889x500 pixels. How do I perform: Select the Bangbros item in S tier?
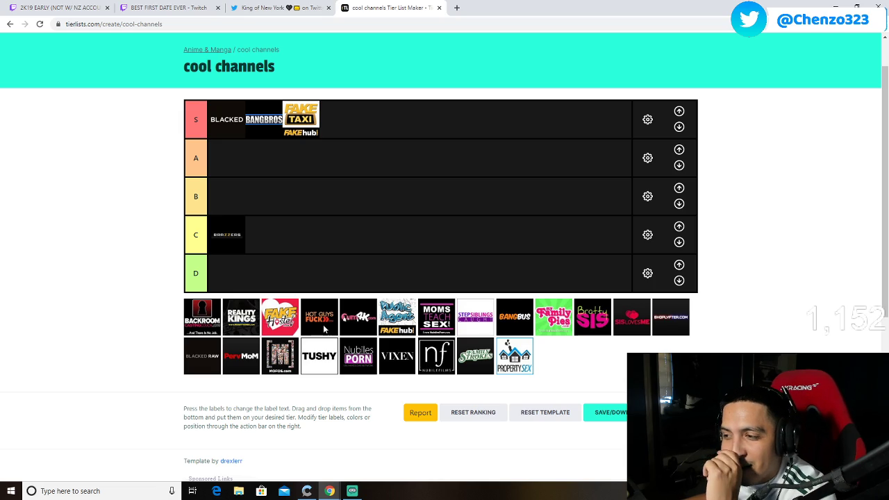tap(264, 119)
